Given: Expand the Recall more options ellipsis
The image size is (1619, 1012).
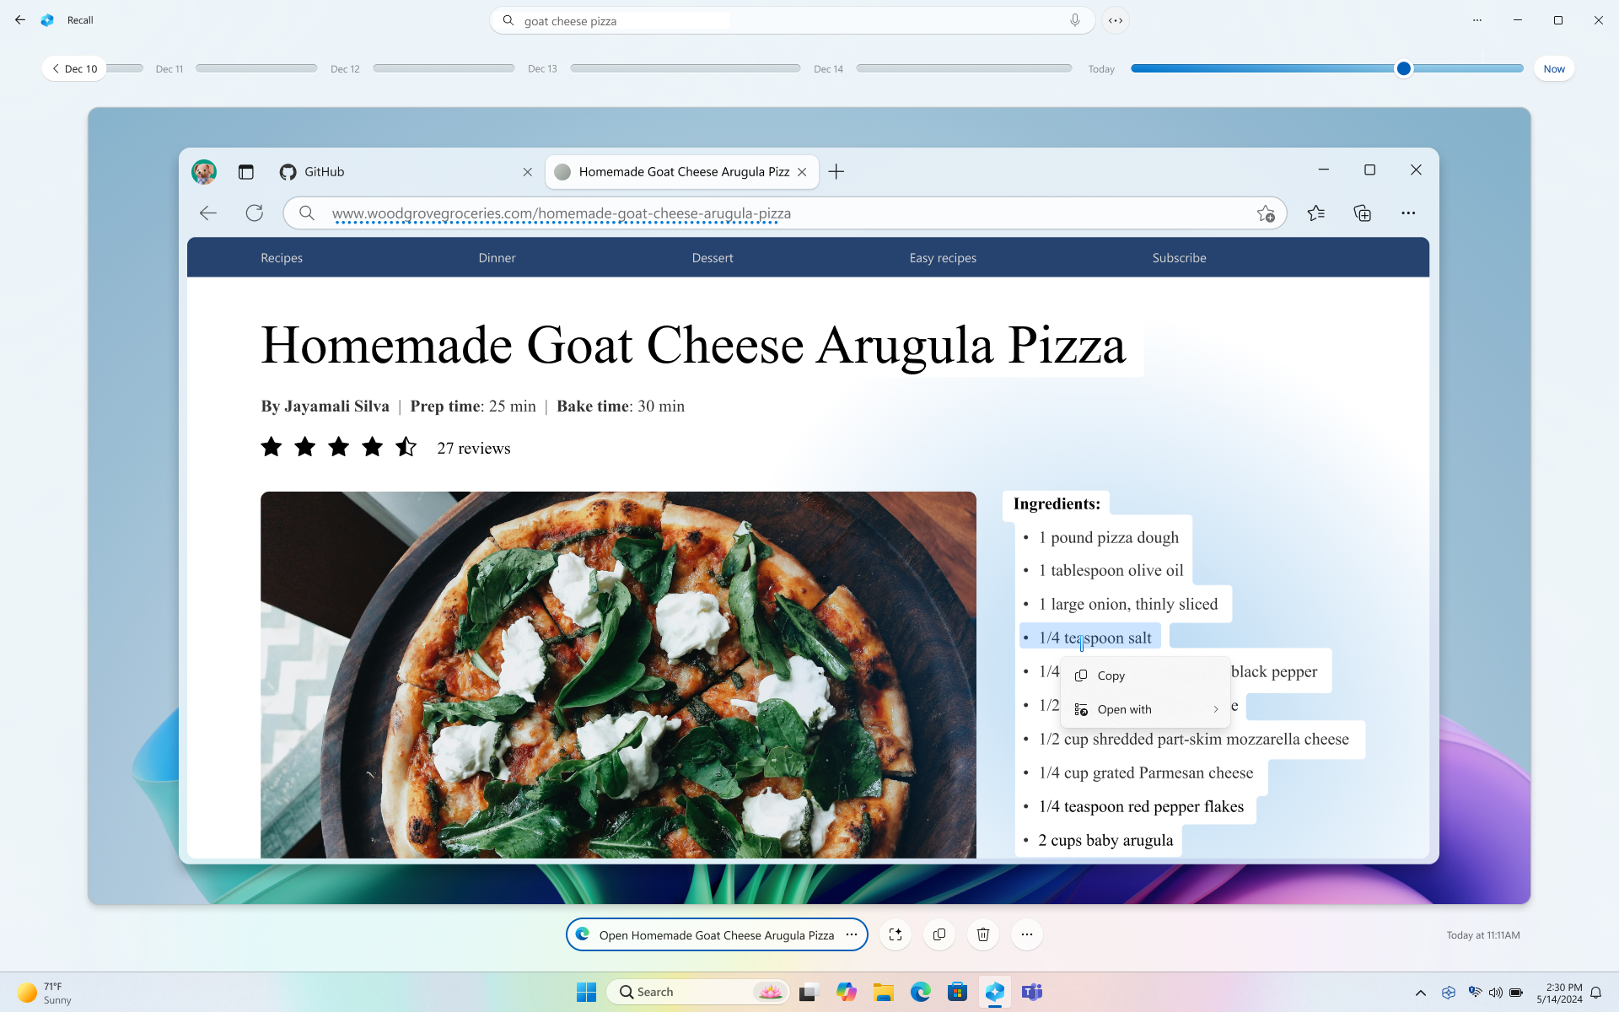Looking at the screenshot, I should coord(1476,20).
